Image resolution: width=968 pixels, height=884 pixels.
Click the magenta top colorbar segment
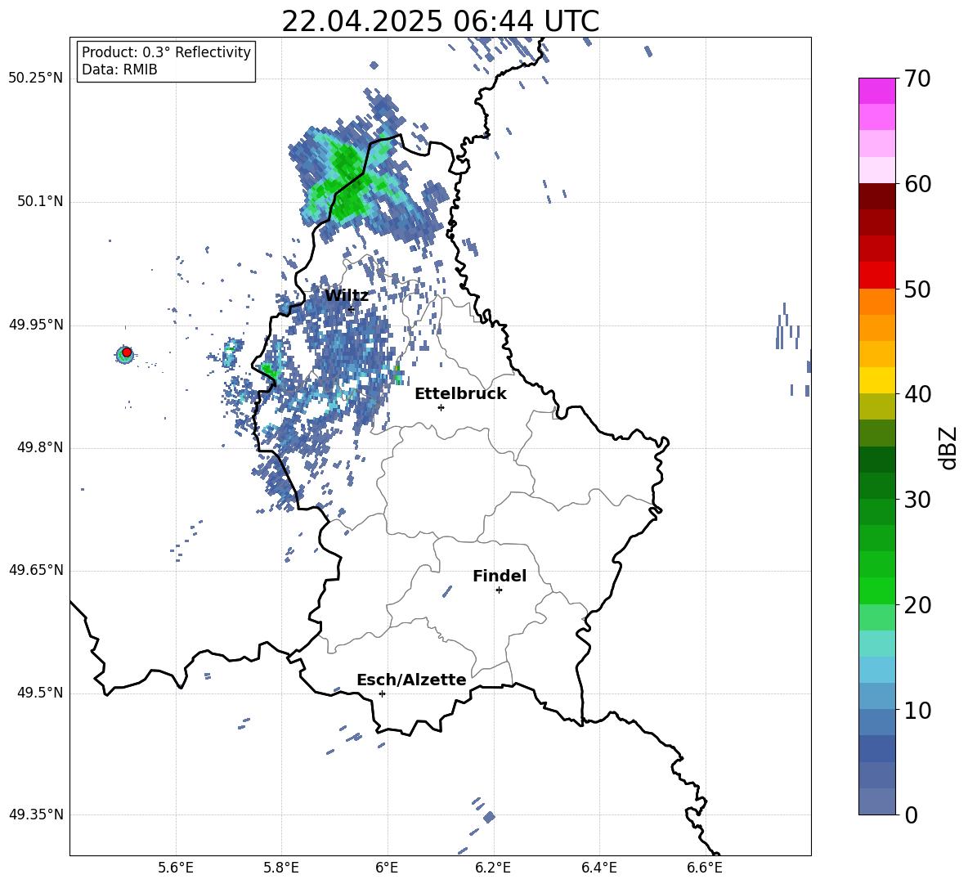(876, 91)
